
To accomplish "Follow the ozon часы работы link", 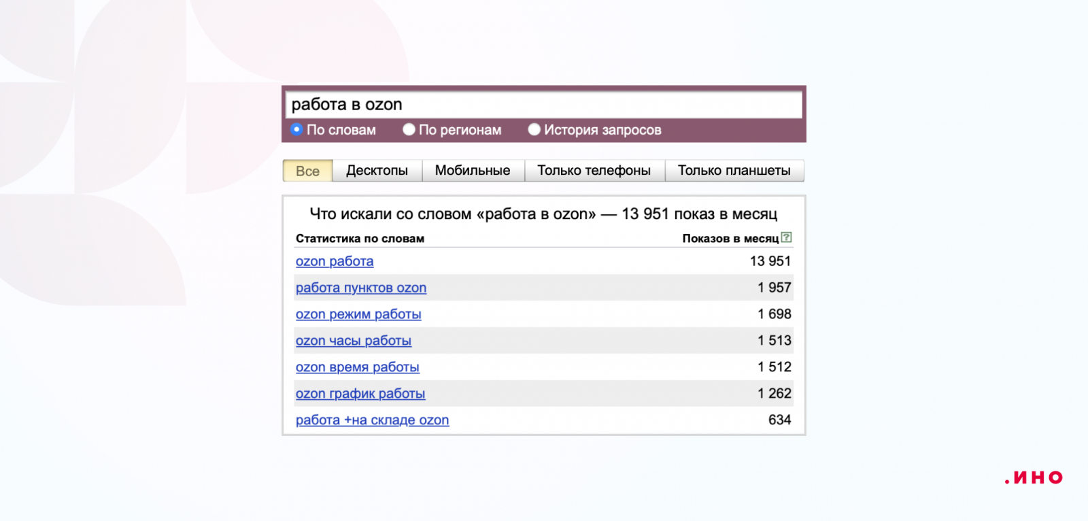I will point(354,341).
